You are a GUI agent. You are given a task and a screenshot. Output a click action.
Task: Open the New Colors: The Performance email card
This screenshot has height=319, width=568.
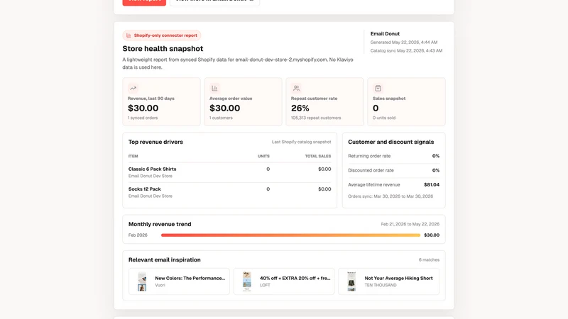click(x=179, y=281)
